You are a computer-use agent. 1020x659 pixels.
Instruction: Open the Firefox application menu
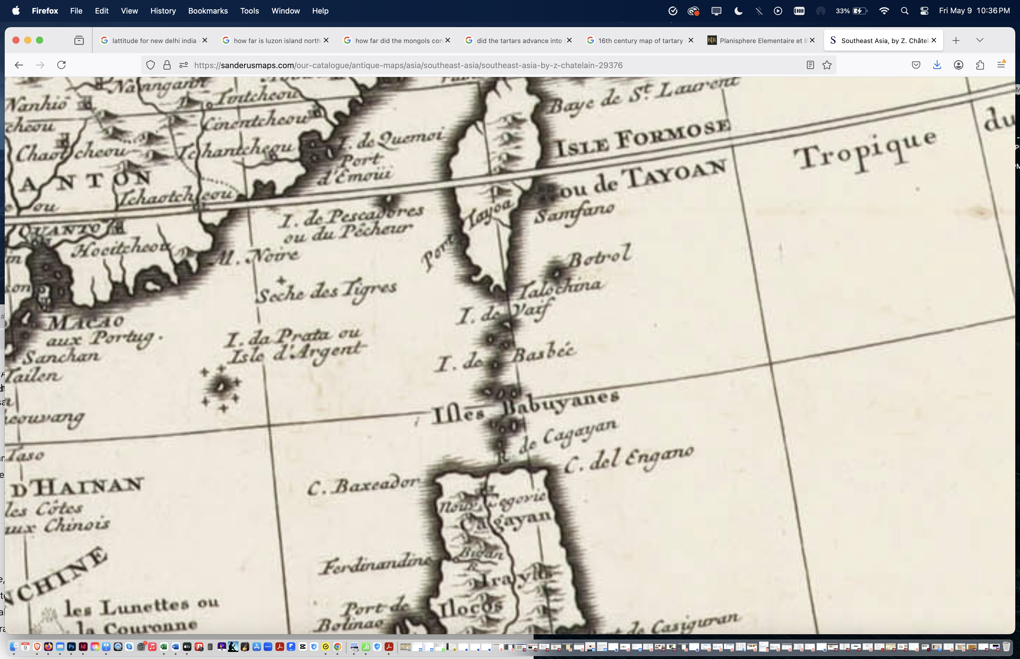1001,65
